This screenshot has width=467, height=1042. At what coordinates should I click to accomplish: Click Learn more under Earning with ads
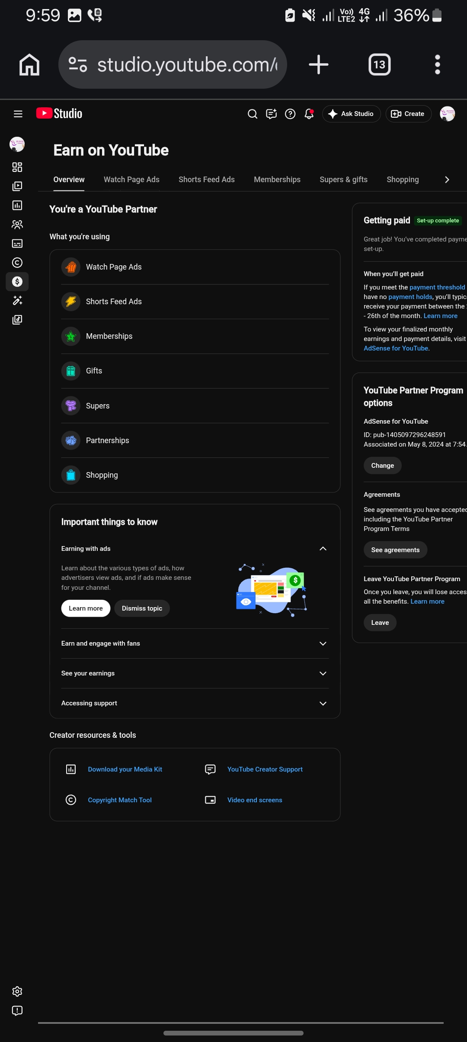[86, 608]
